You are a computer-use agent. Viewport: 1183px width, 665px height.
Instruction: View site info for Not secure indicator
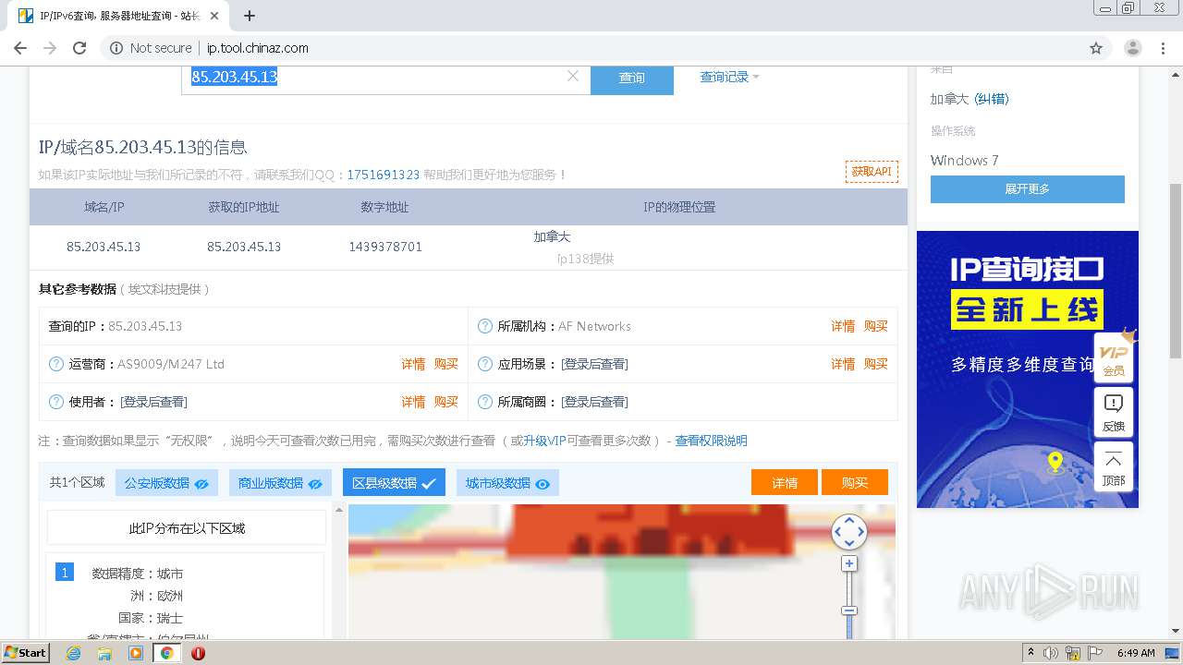click(151, 48)
